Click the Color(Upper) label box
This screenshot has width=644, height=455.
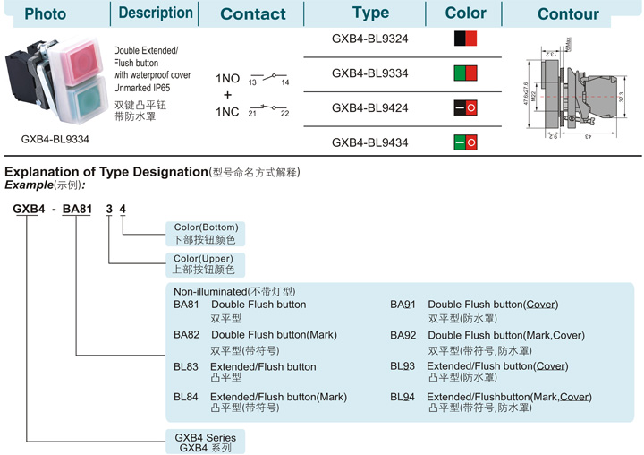206,264
